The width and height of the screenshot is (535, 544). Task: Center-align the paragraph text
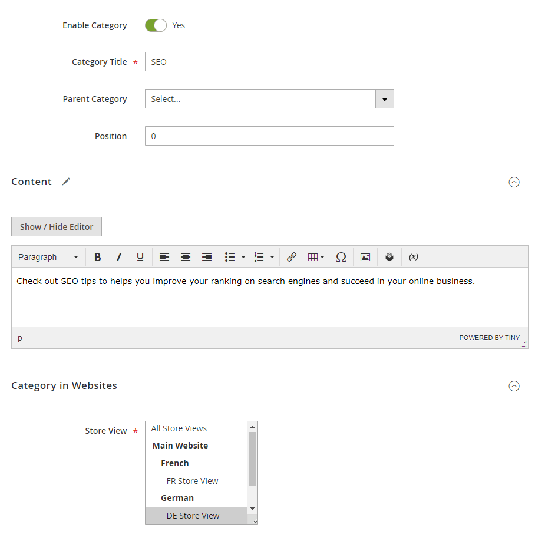(x=186, y=257)
